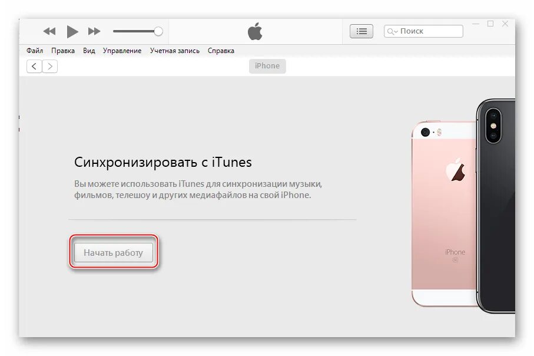Viewport: 534px width, 356px height.
Task: Maximize the iTunes window
Action: [x=490, y=24]
